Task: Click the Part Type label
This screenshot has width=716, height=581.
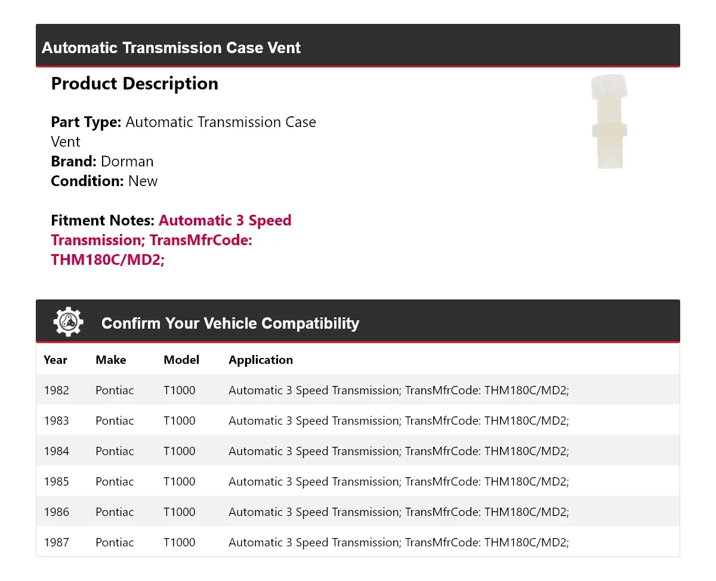Action: click(x=87, y=122)
